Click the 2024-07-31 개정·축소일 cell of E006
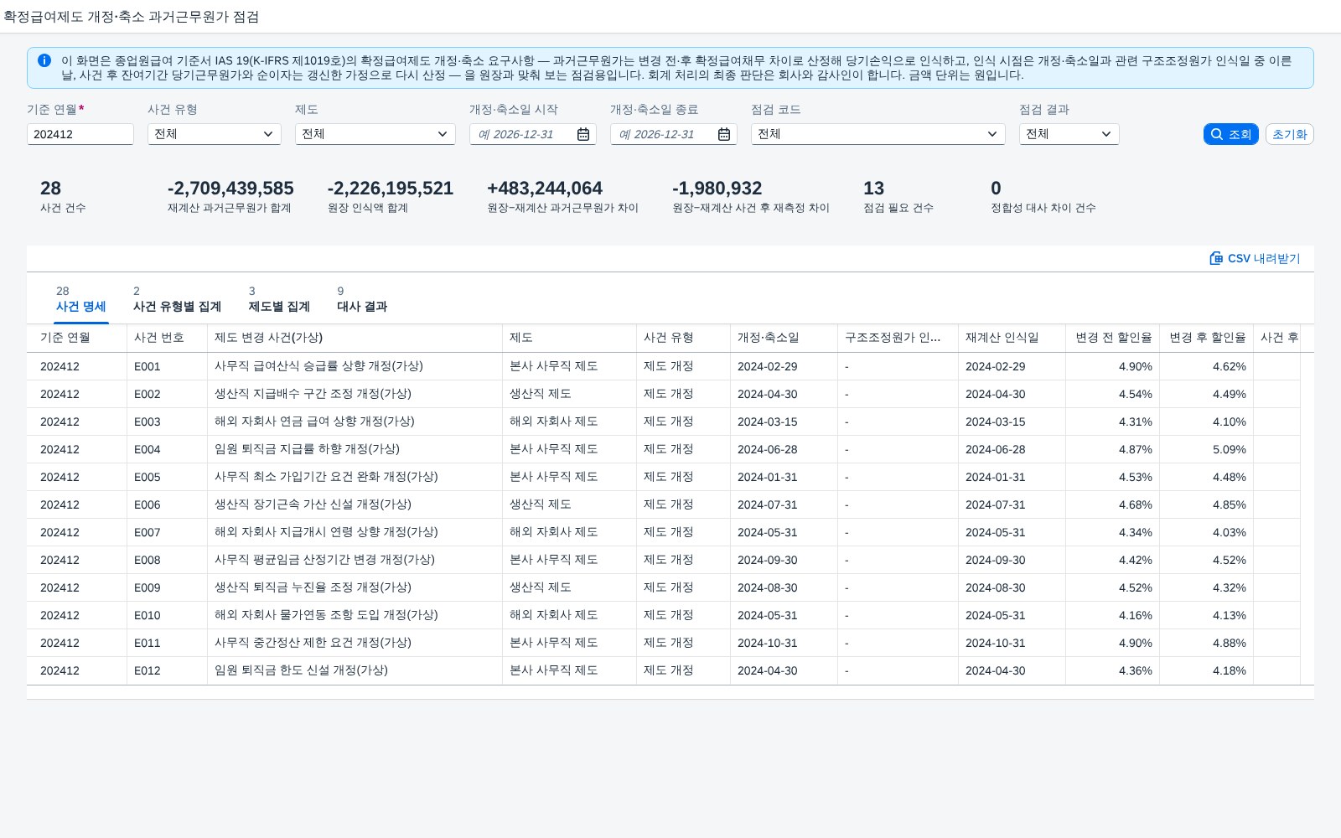Viewport: 1341px width, 838px height. click(x=784, y=504)
